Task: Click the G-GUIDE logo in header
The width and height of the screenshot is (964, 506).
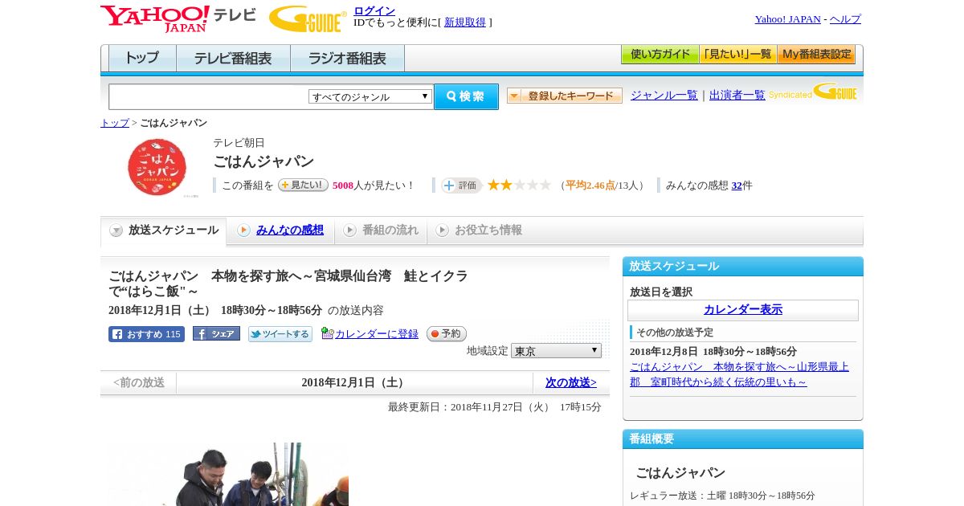Action: coord(308,18)
